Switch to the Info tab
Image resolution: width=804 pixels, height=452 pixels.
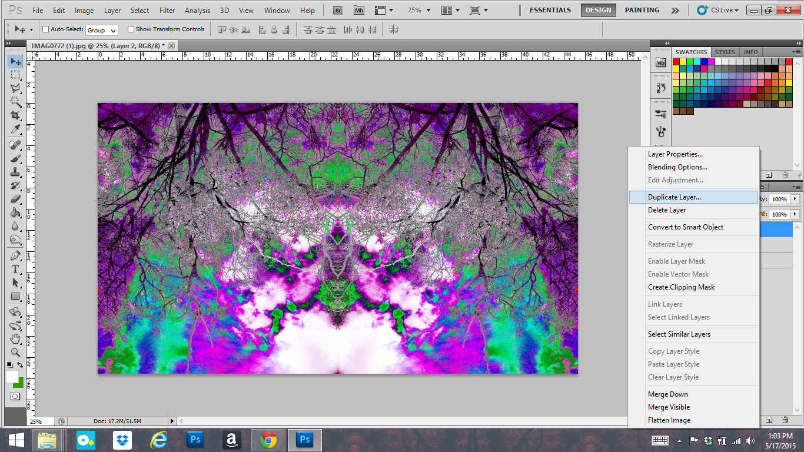(750, 52)
